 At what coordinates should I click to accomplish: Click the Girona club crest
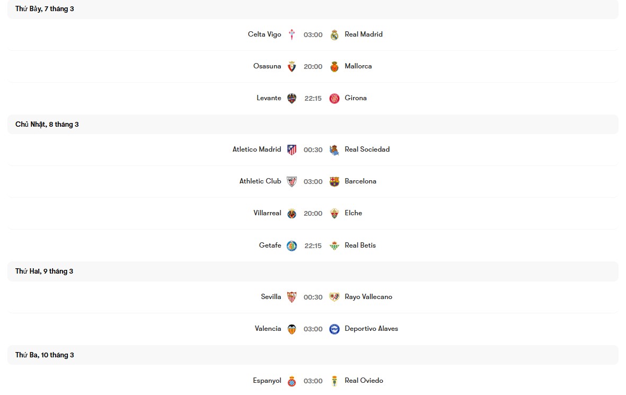point(334,99)
